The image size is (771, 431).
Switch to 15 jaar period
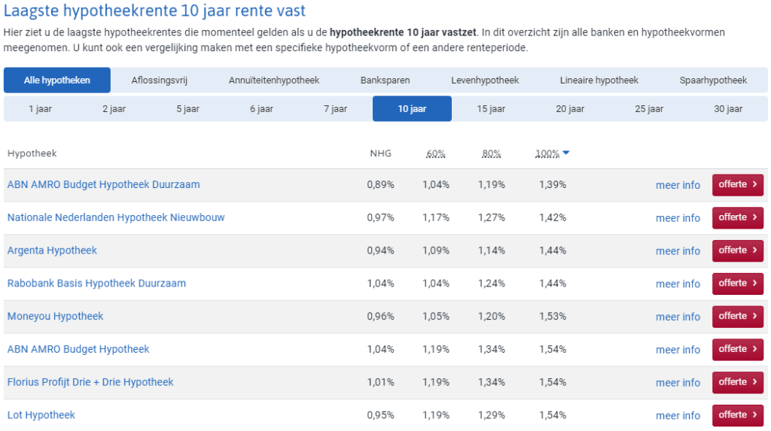491,108
